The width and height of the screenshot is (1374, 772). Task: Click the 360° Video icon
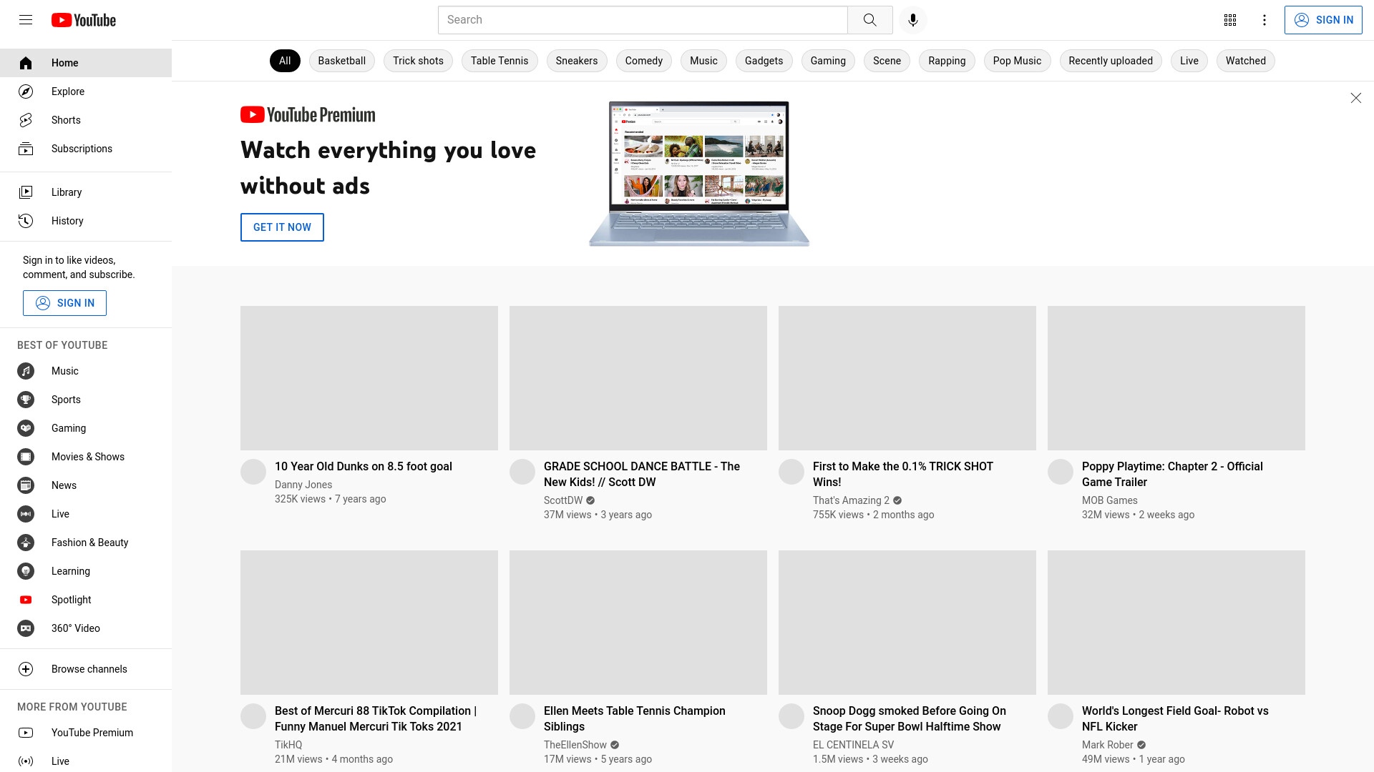[26, 628]
